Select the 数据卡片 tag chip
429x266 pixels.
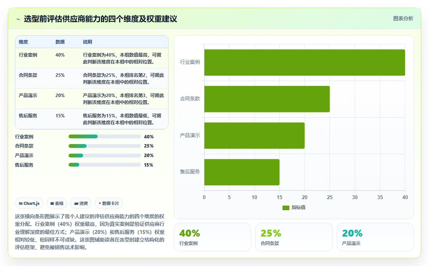coord(109,203)
